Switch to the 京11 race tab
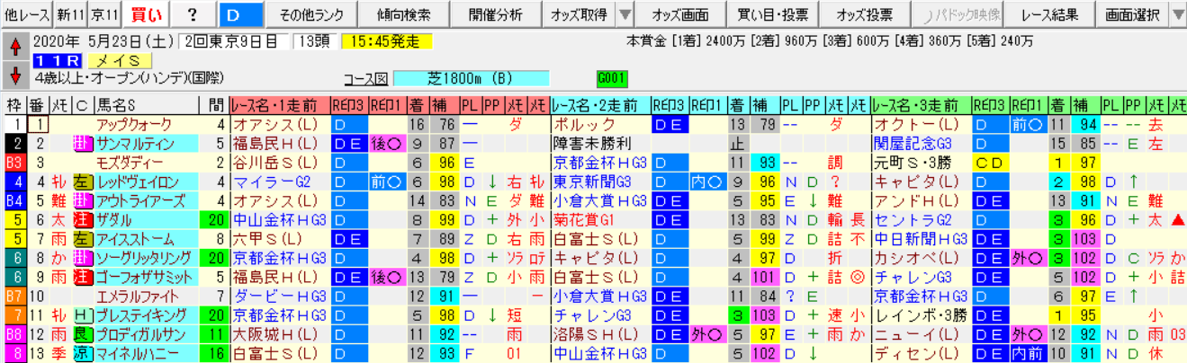Screen dimensions: 1187x363 click(103, 14)
